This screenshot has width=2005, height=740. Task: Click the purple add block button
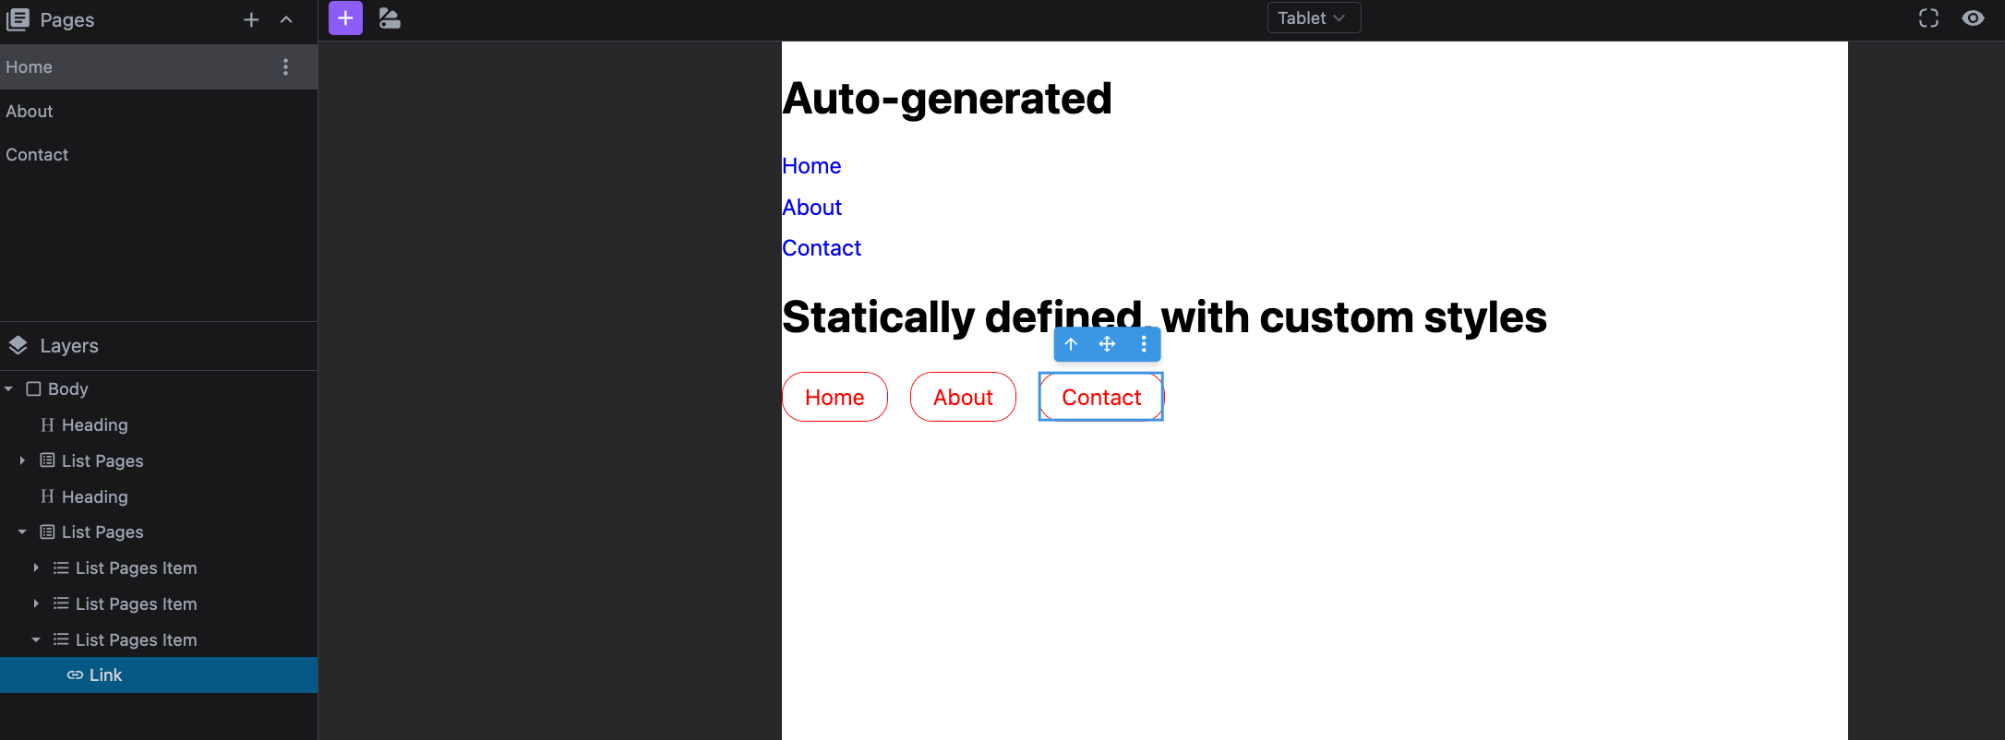[345, 18]
